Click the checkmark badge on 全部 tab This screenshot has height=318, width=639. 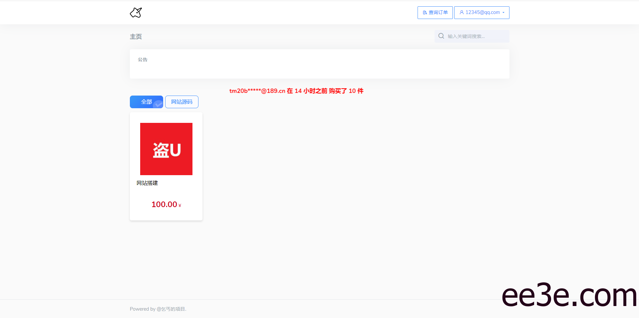pos(158,105)
